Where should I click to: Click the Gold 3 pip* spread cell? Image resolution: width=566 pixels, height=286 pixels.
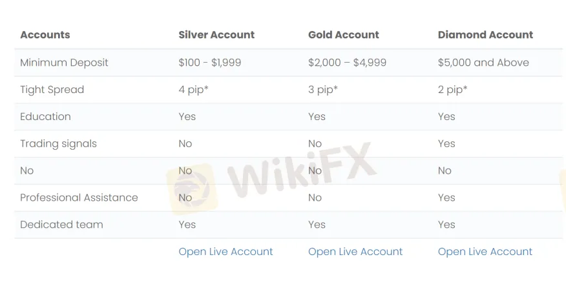click(x=322, y=90)
